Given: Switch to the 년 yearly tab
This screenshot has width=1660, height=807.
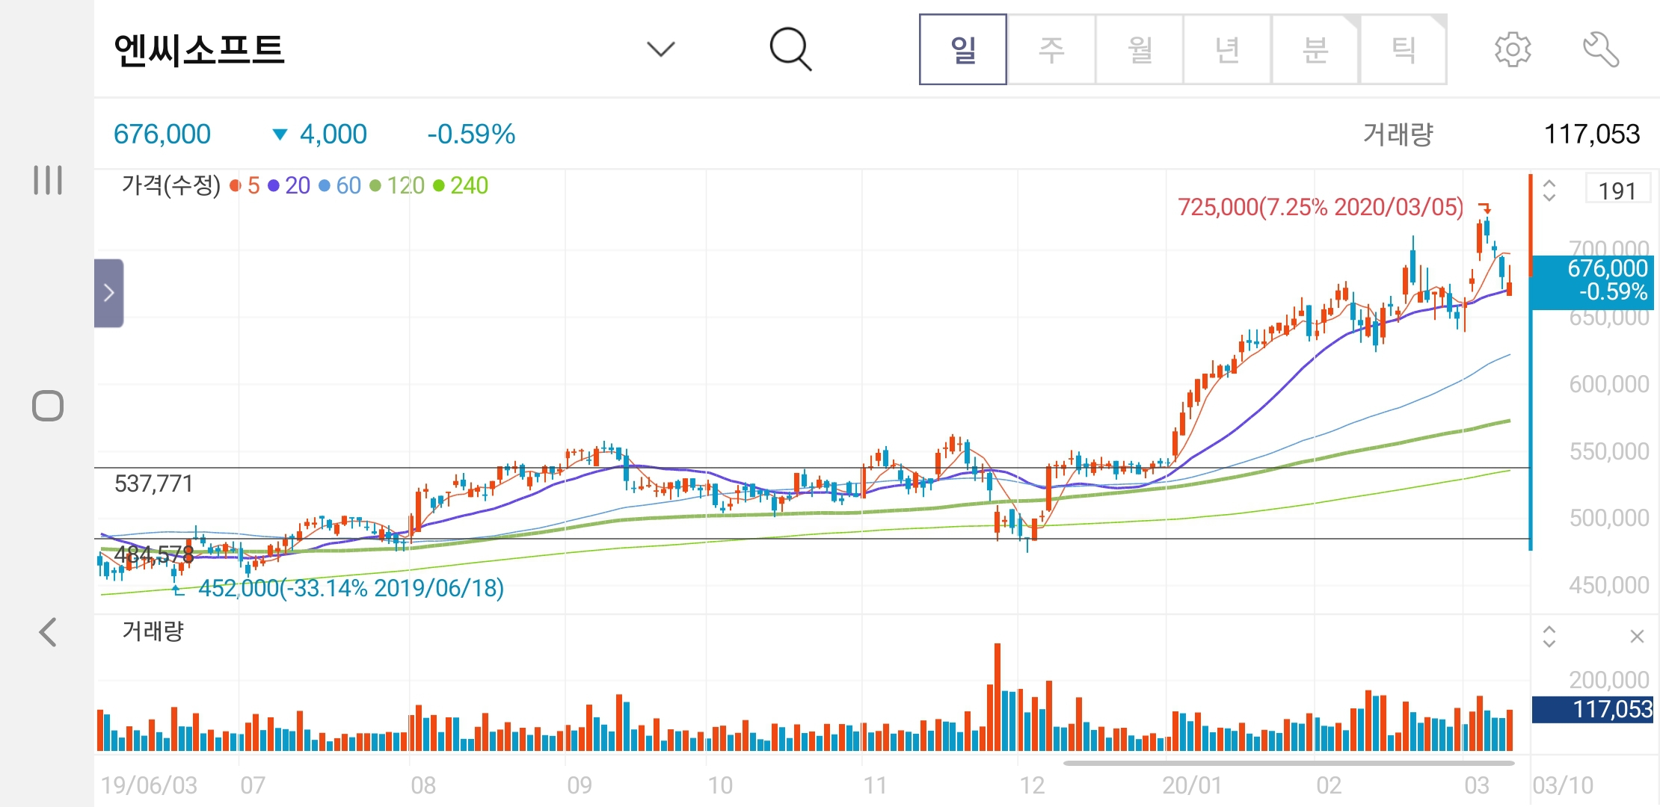Looking at the screenshot, I should [x=1227, y=49].
